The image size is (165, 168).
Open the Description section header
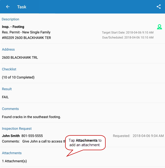point(10,19)
